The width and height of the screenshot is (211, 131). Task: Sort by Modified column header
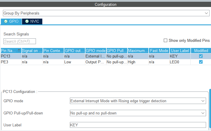201,51
